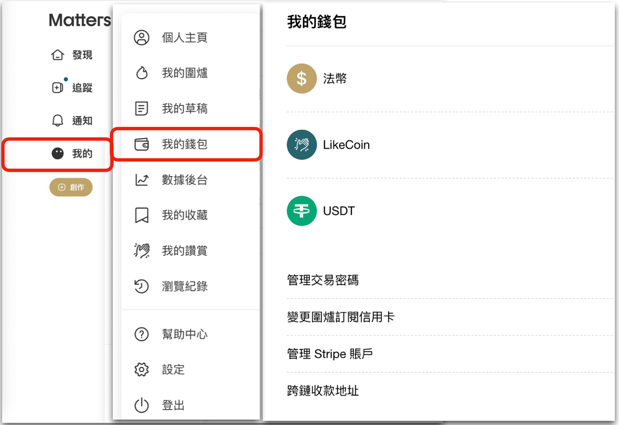
Task: Open the 我的 sidebar text
Action: tap(82, 154)
